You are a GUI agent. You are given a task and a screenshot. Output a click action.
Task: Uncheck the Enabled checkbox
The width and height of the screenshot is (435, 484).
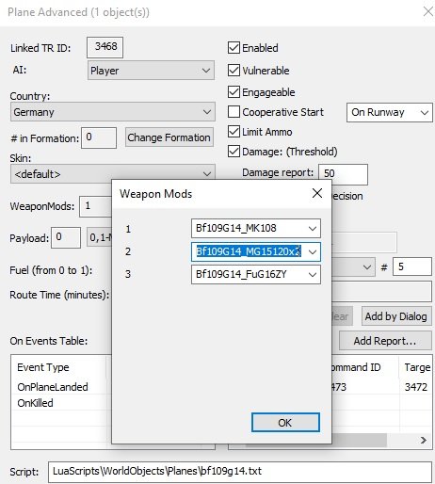[234, 48]
